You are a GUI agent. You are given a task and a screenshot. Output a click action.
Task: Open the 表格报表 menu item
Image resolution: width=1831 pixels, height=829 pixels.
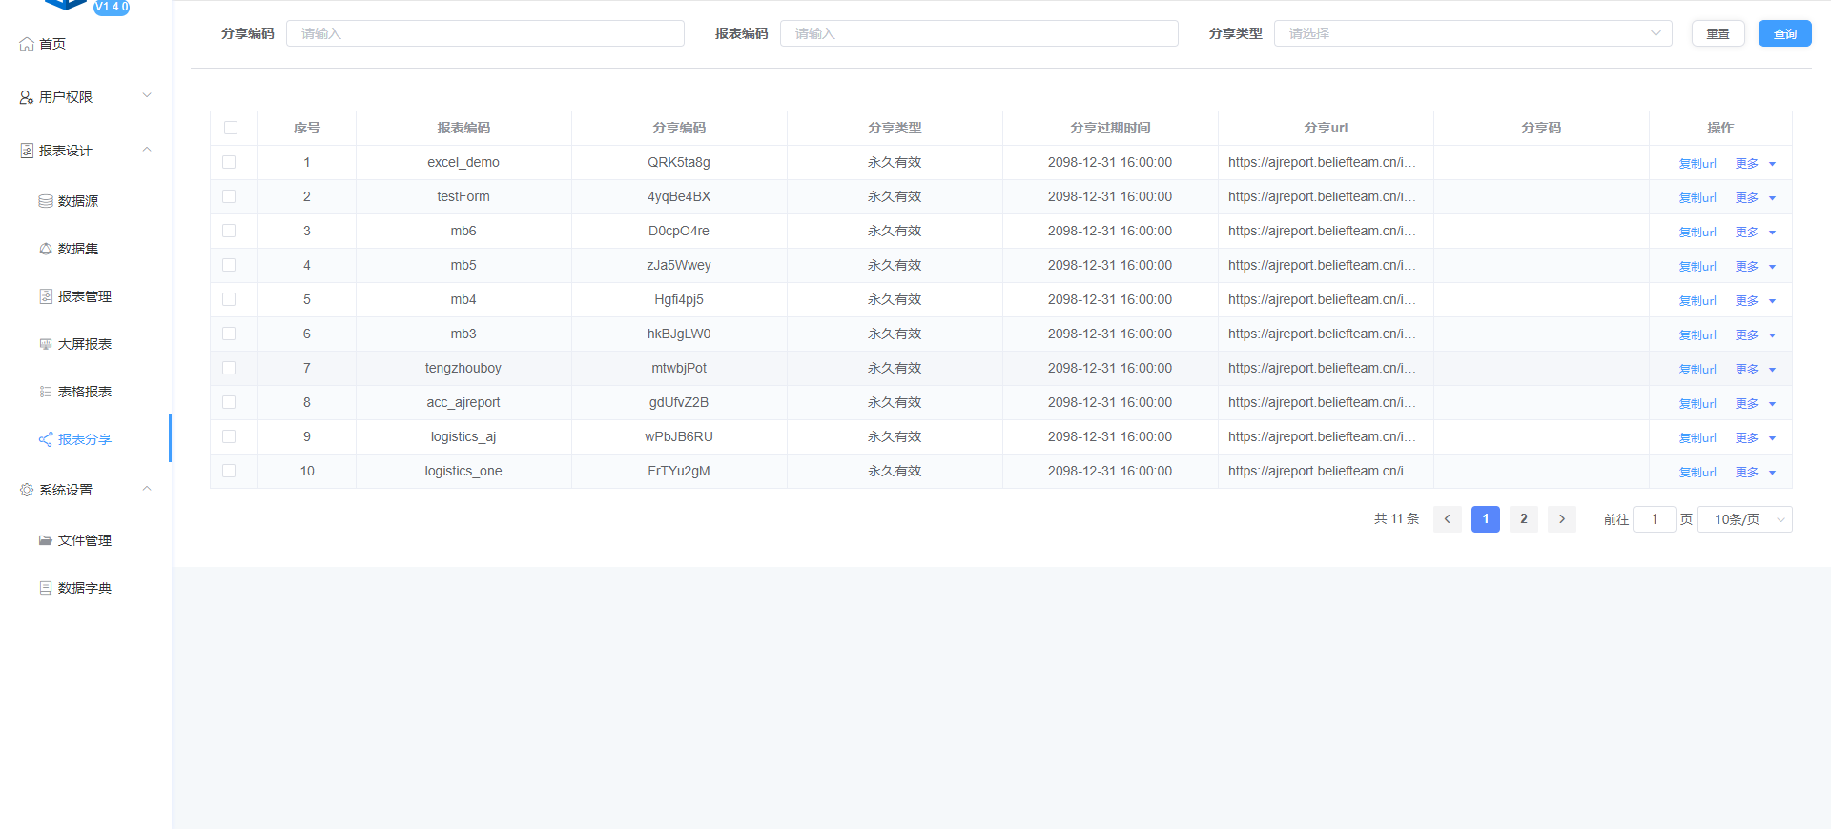pyautogui.click(x=86, y=392)
